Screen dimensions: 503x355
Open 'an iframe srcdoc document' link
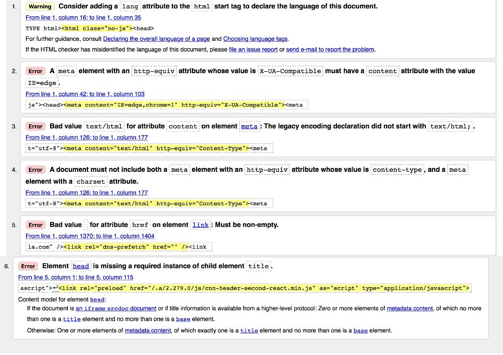(116, 308)
